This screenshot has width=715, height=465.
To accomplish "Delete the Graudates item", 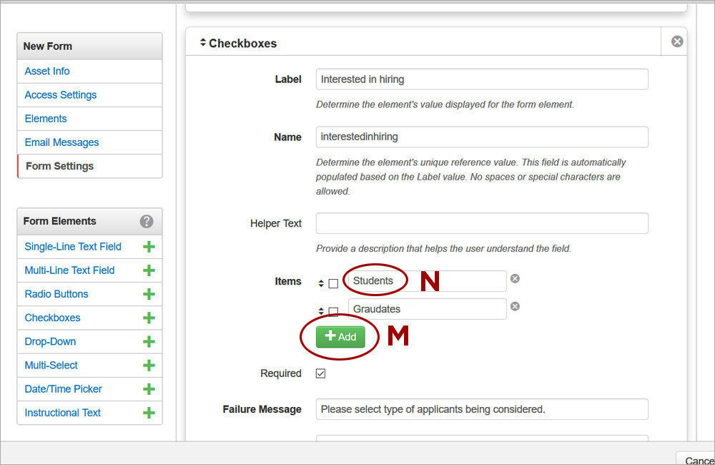I will point(515,306).
